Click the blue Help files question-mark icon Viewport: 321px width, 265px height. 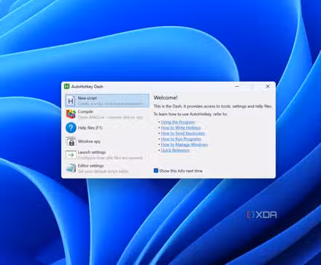71,127
